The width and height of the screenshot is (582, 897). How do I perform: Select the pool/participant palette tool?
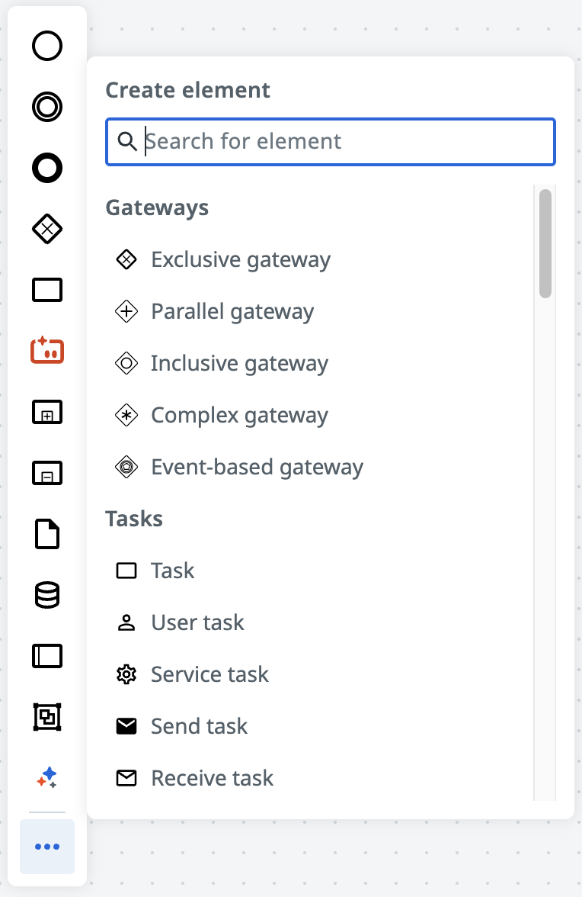(x=46, y=656)
